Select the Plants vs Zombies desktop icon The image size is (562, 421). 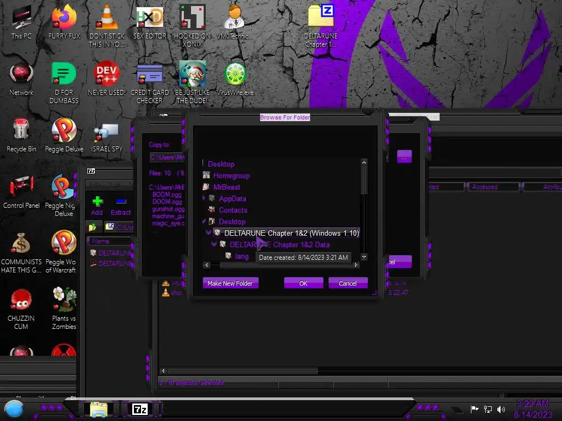click(64, 309)
